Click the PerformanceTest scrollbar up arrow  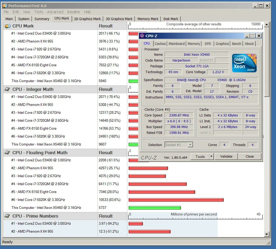(x=267, y=25)
